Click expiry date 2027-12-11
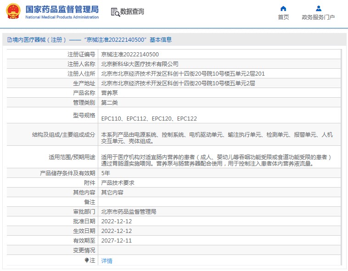 point(117,241)
